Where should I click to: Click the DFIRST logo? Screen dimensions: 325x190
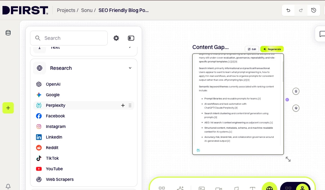25,10
